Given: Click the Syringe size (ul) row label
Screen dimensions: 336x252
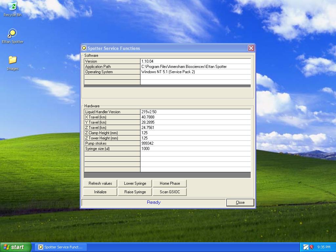Looking at the screenshot, I should pyautogui.click(x=112, y=149).
